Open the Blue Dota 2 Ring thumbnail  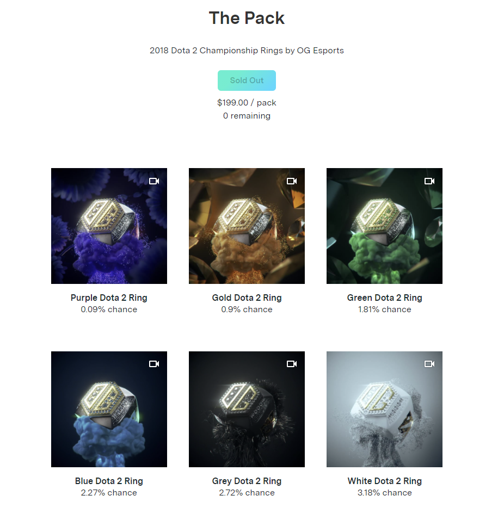click(109, 409)
